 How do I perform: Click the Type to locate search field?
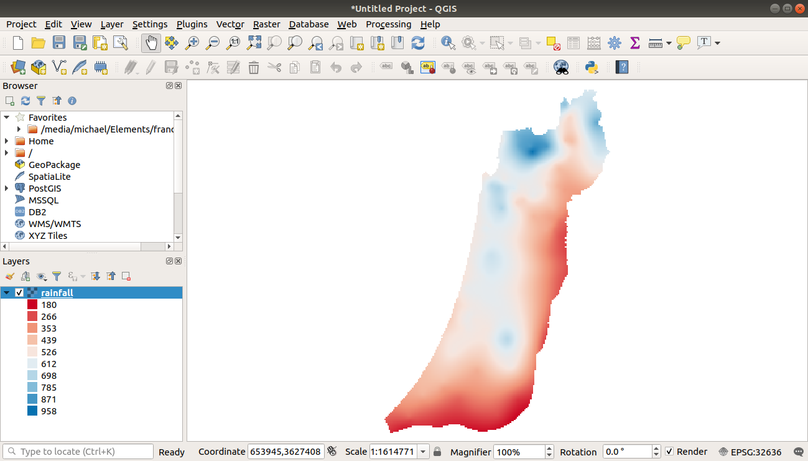tap(78, 452)
